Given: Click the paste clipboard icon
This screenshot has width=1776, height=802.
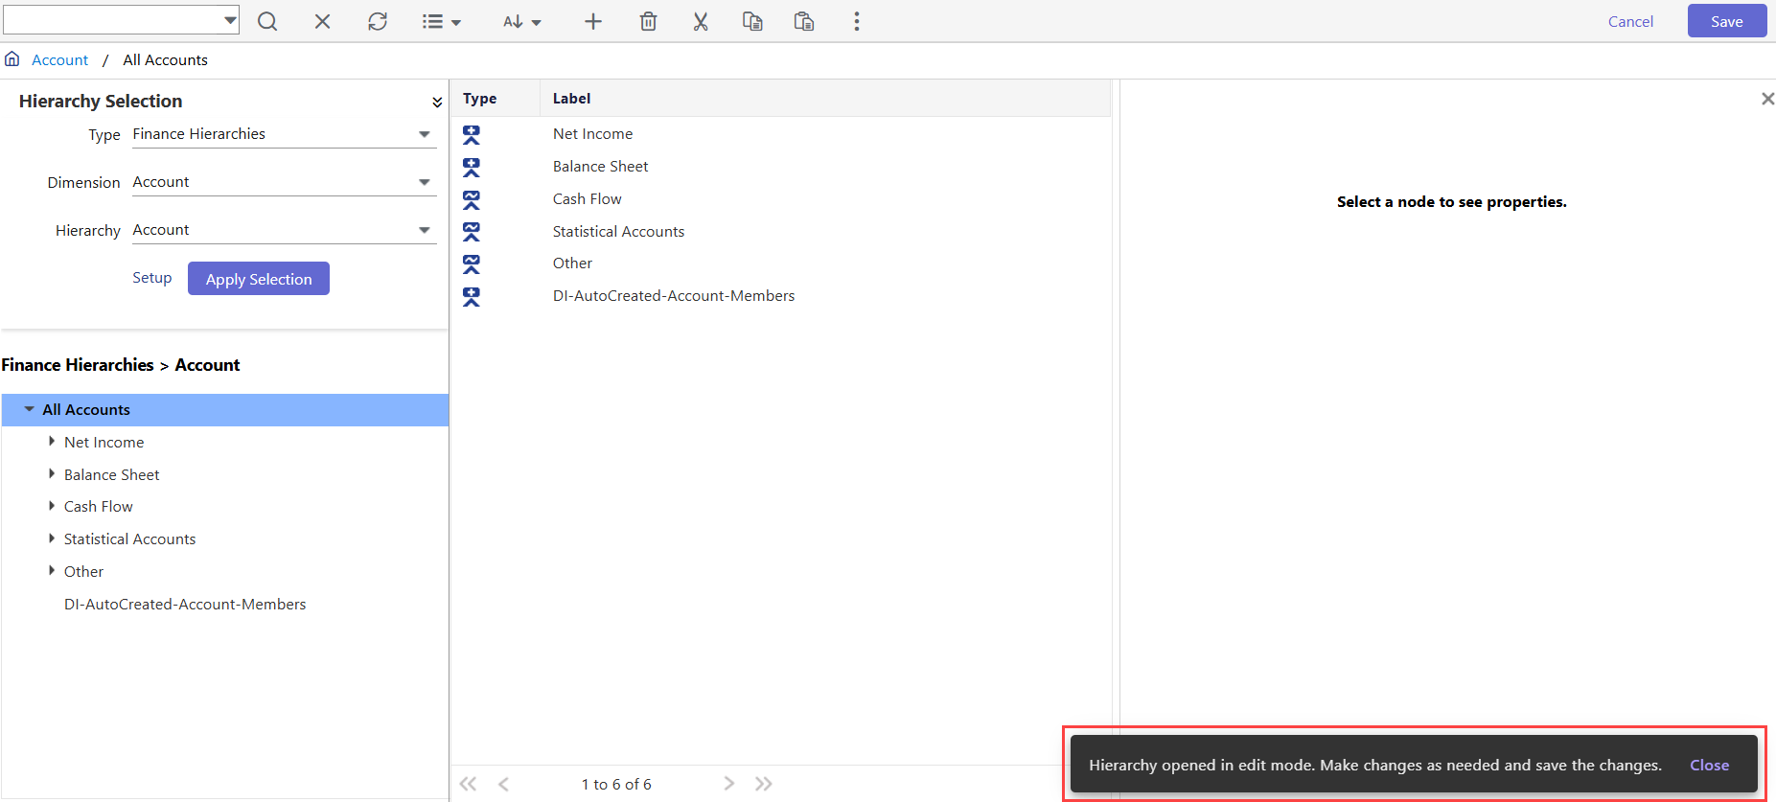Looking at the screenshot, I should (x=804, y=21).
